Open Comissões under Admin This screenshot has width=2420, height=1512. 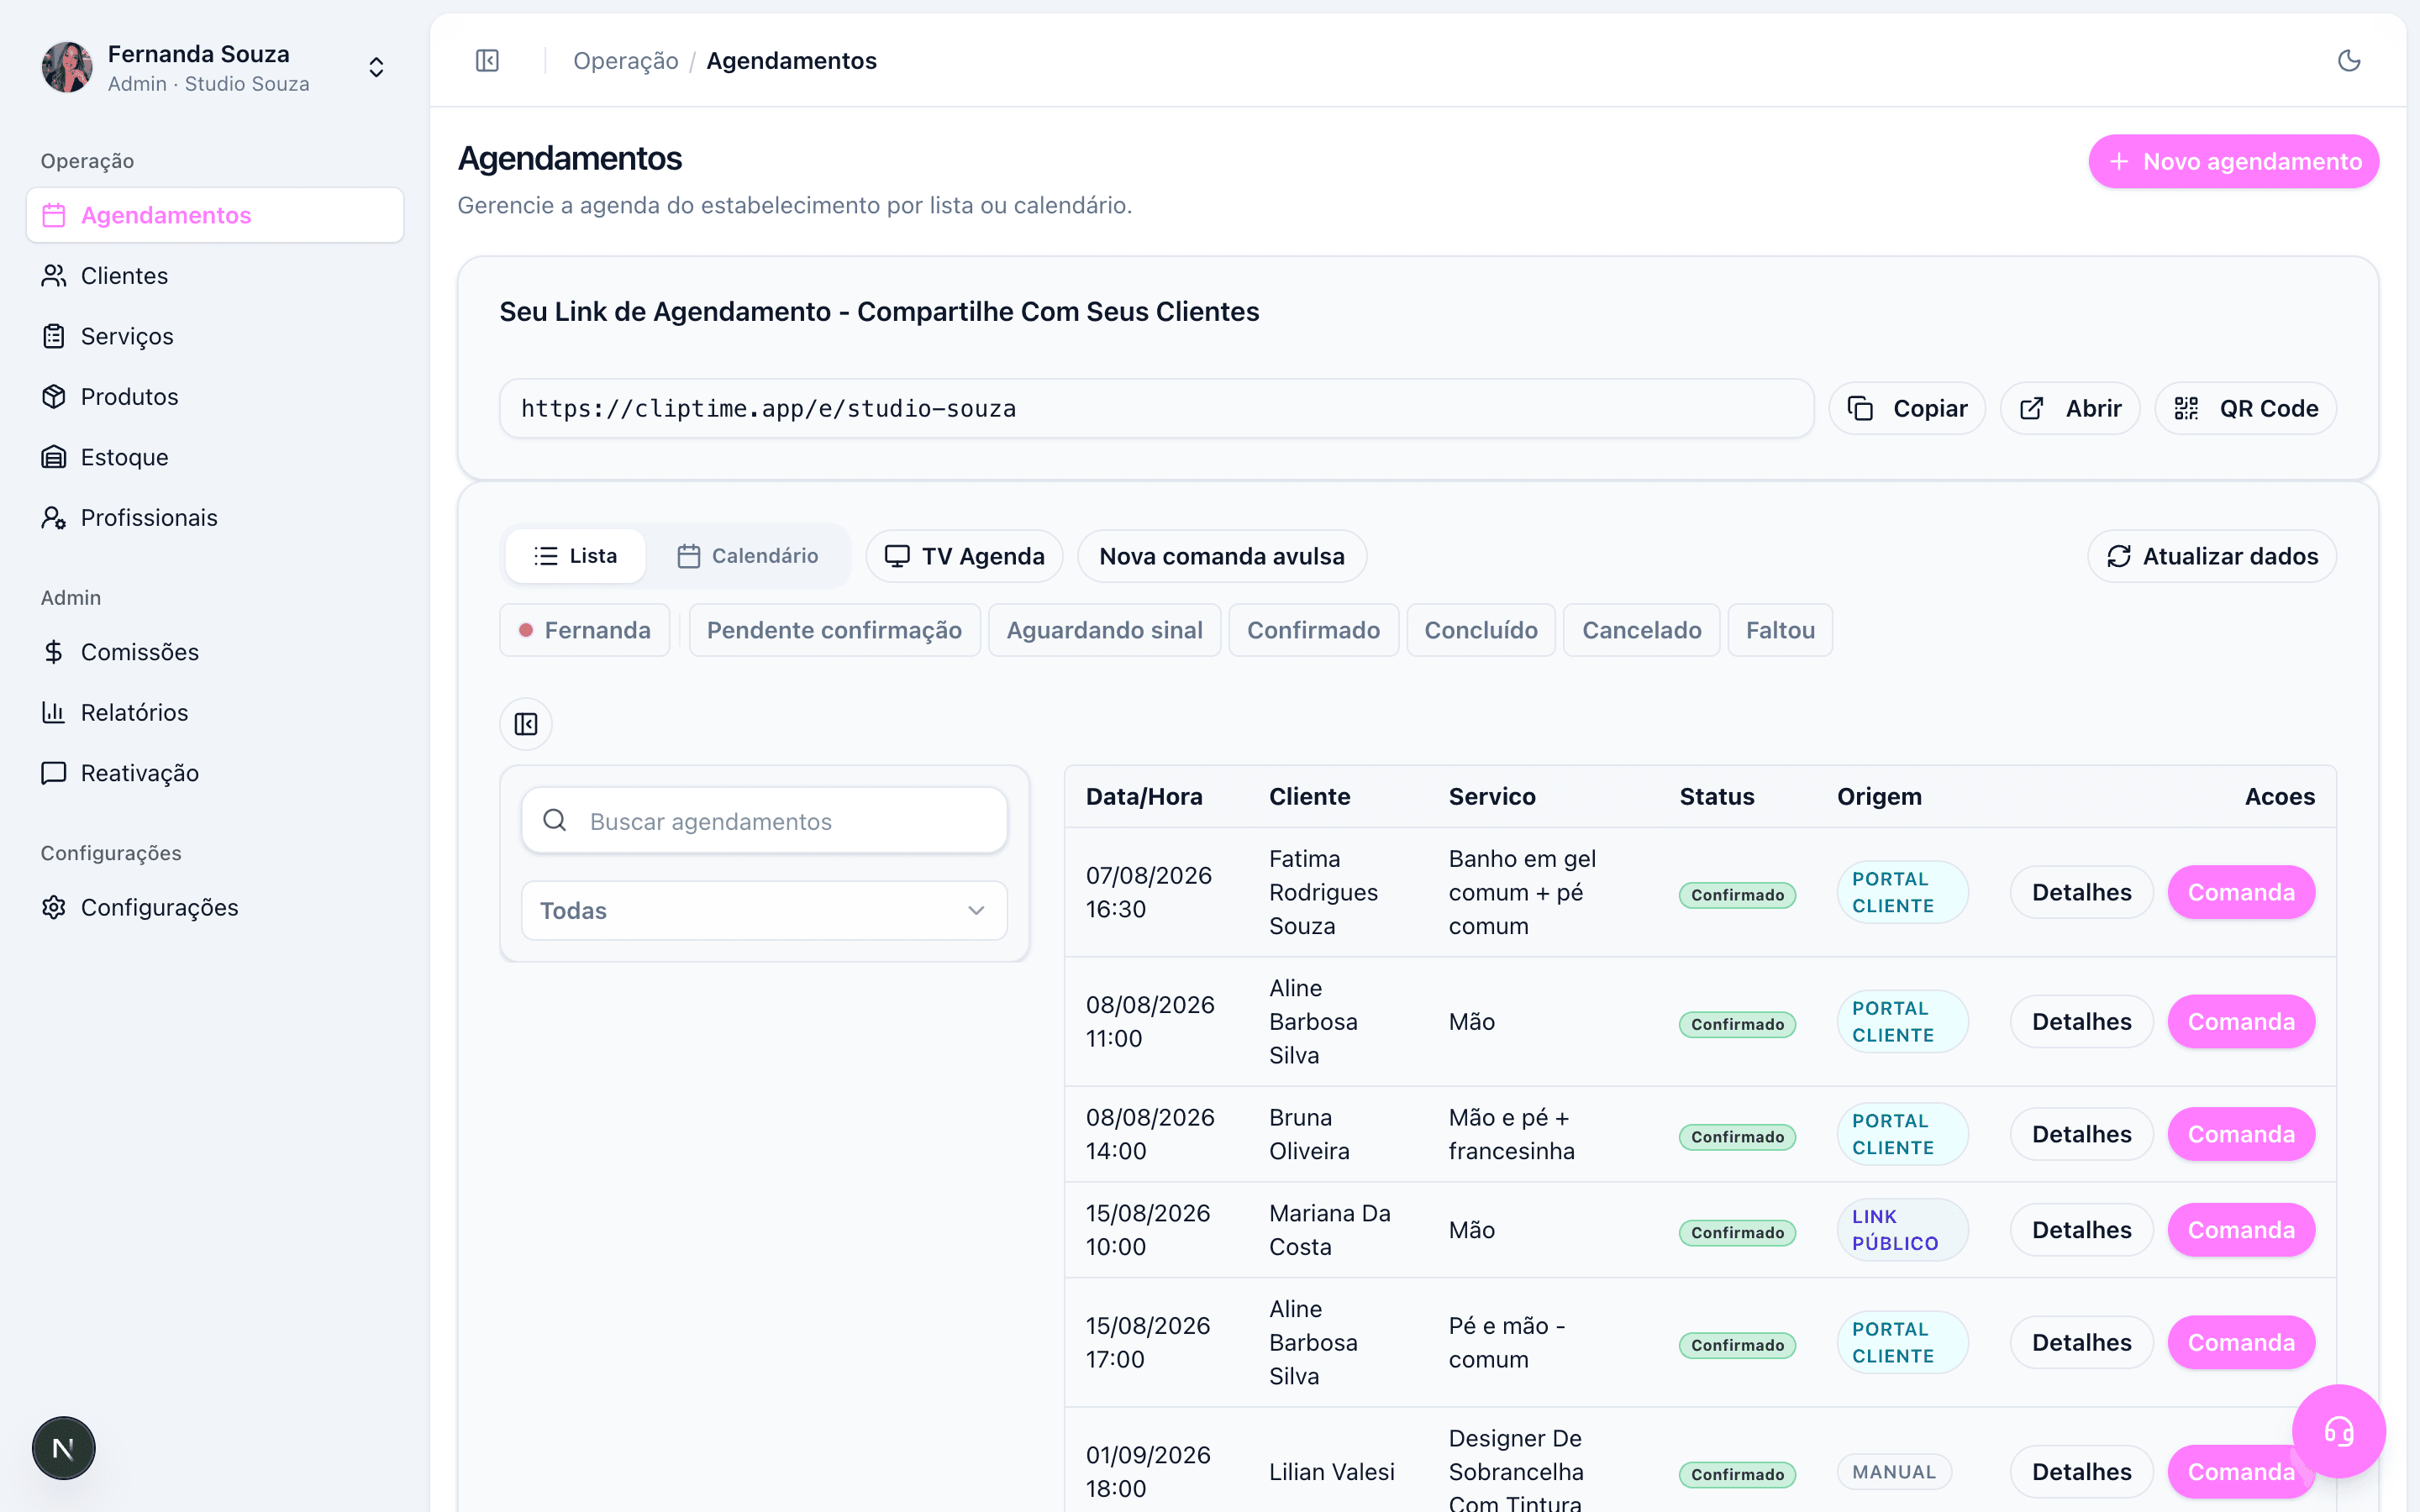[x=215, y=652]
